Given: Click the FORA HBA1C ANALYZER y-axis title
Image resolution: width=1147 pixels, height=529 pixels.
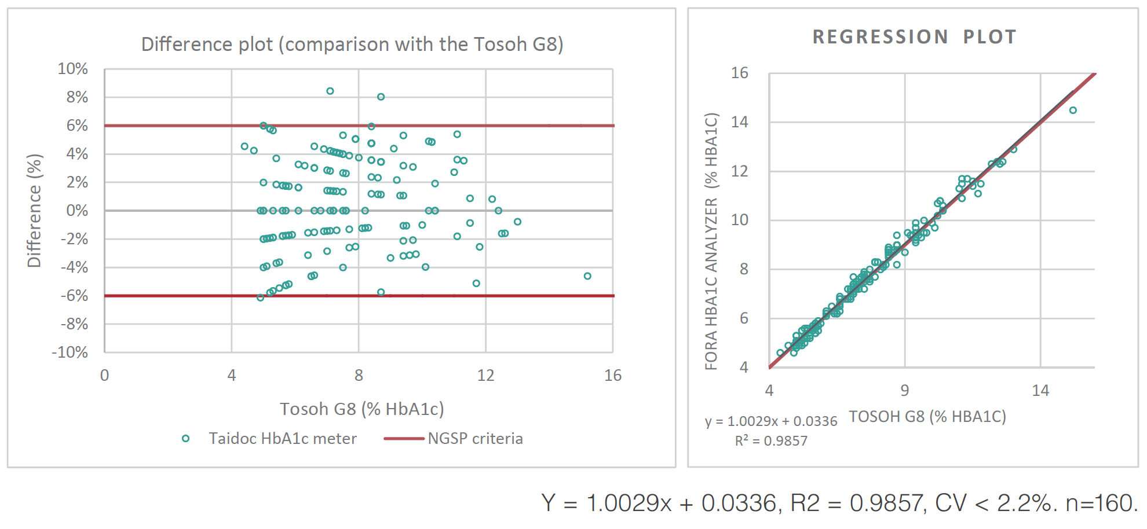Looking at the screenshot, I should [711, 241].
